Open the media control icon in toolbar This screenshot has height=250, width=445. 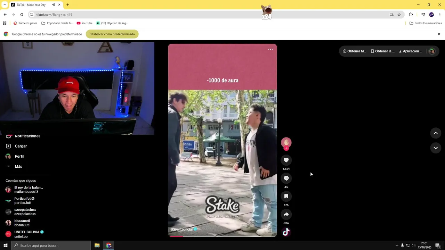click(x=423, y=15)
